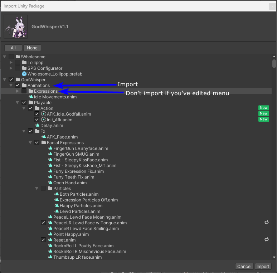Screen dimensions: 277x273
Task: Check the Particles folder checkbox
Action: (43, 188)
